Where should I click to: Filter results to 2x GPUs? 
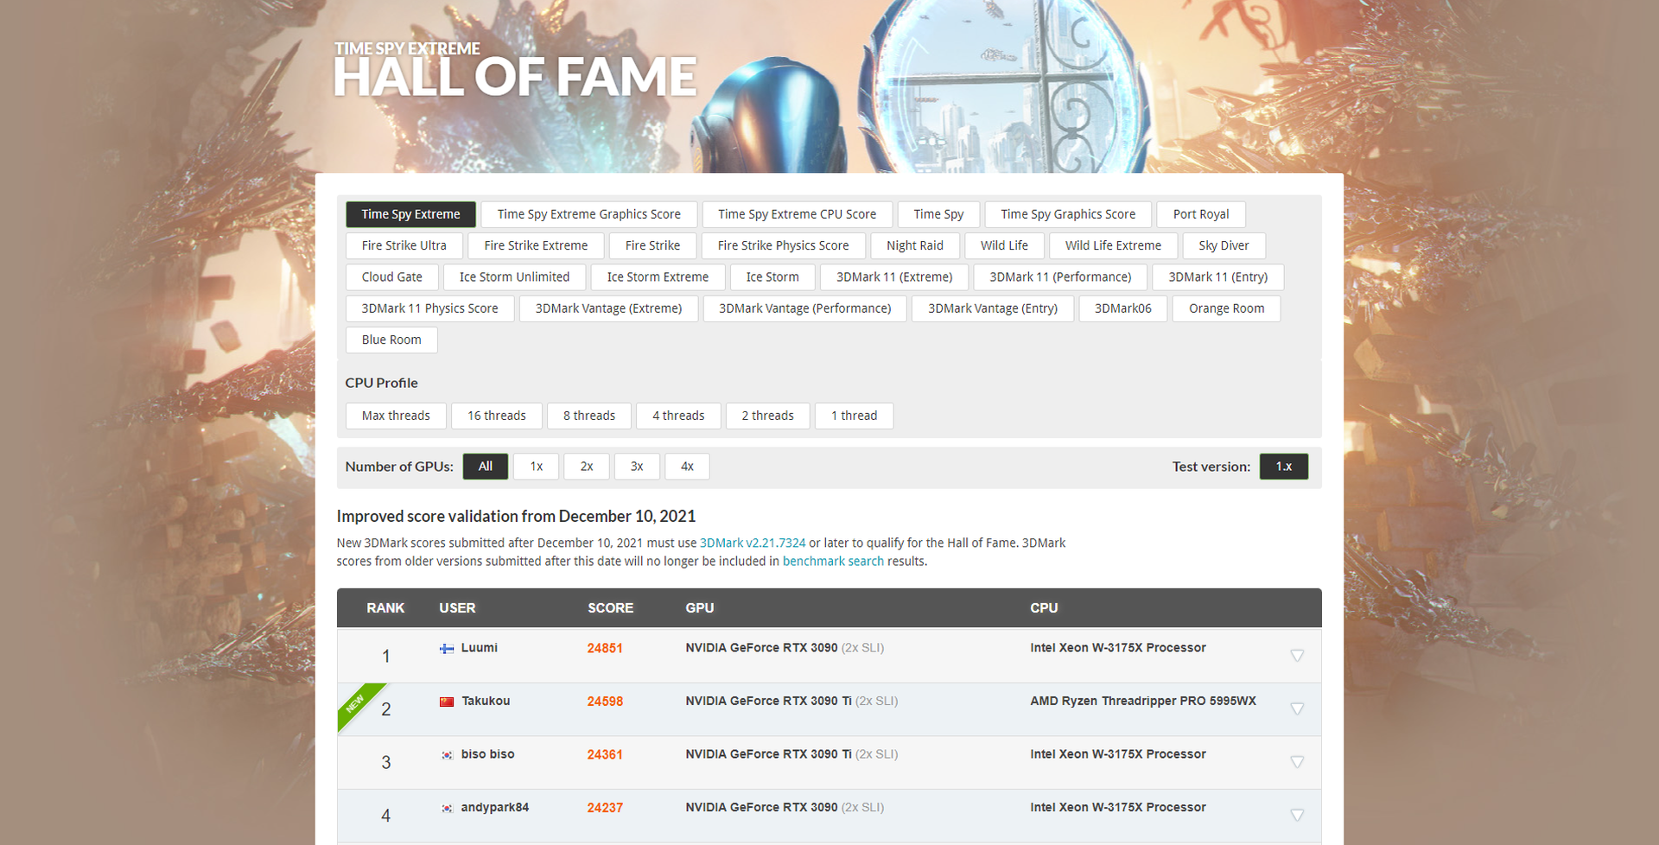coord(587,467)
